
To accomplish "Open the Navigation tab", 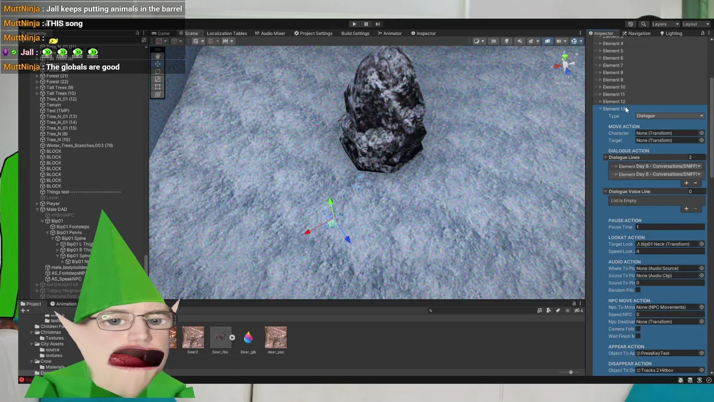I will coord(635,33).
